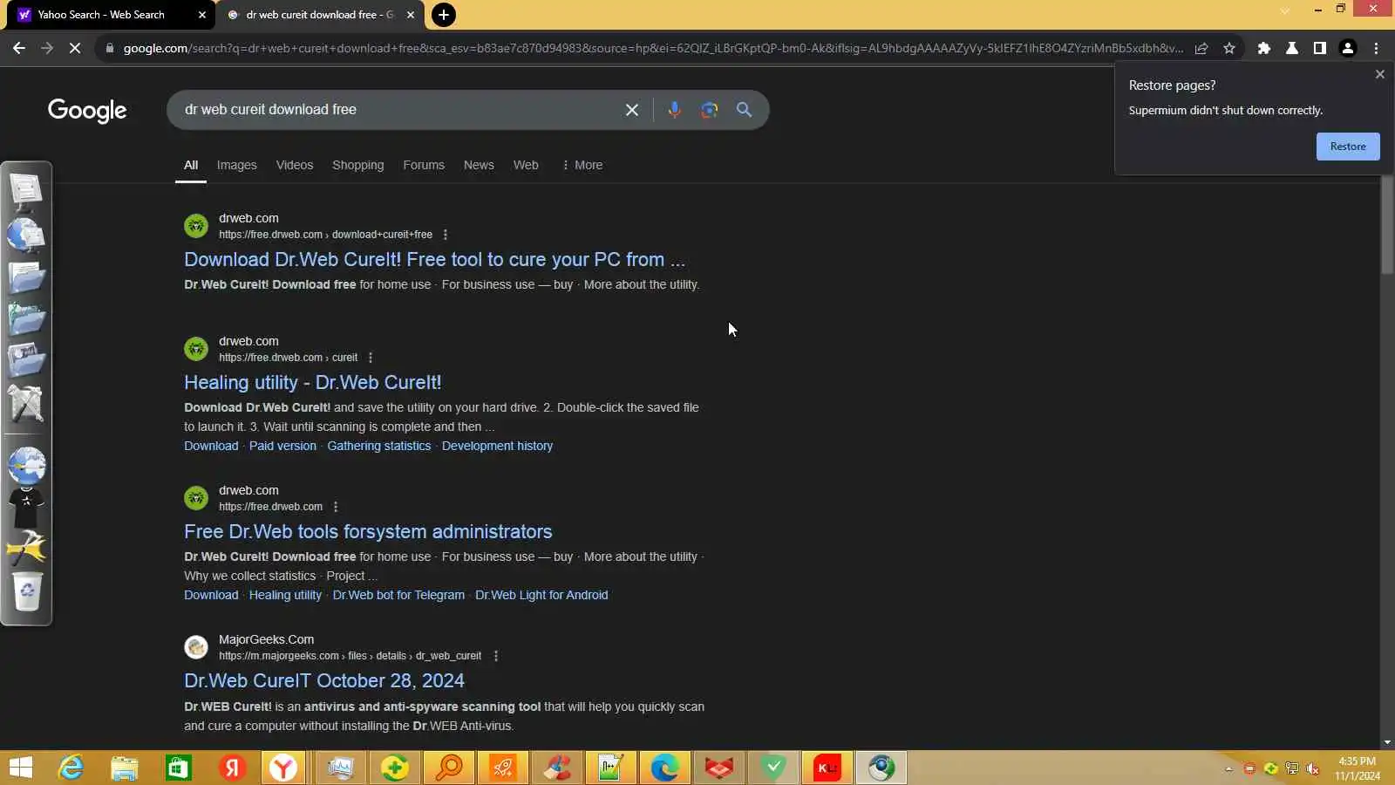This screenshot has width=1395, height=785.
Task: Switch to the Web results tab
Action: click(x=526, y=165)
